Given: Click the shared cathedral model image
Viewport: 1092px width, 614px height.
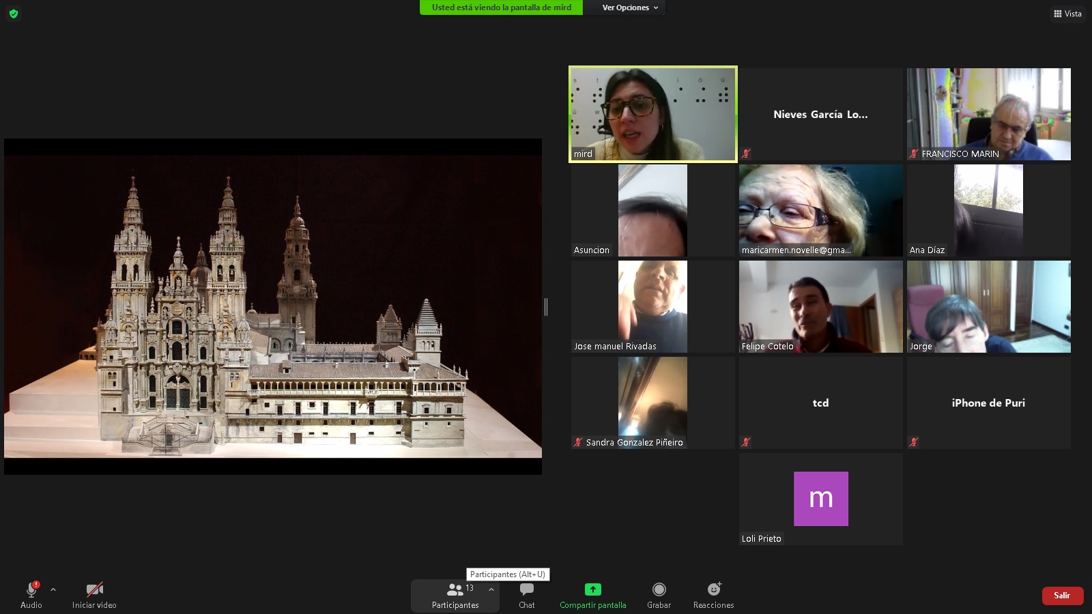Looking at the screenshot, I should 273,306.
